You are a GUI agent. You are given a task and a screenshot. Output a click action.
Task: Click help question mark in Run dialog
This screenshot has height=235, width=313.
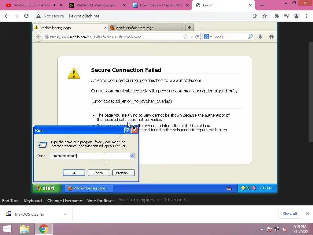click(x=127, y=130)
